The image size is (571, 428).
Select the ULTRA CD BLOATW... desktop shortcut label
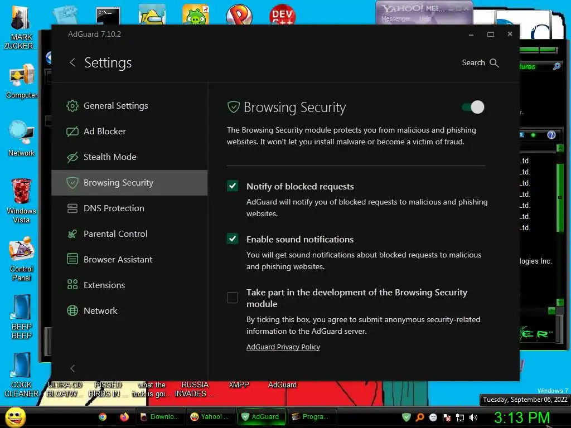click(65, 389)
